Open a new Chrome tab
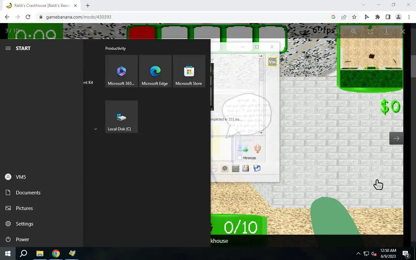Screen dimensions: 416x260 88,6
